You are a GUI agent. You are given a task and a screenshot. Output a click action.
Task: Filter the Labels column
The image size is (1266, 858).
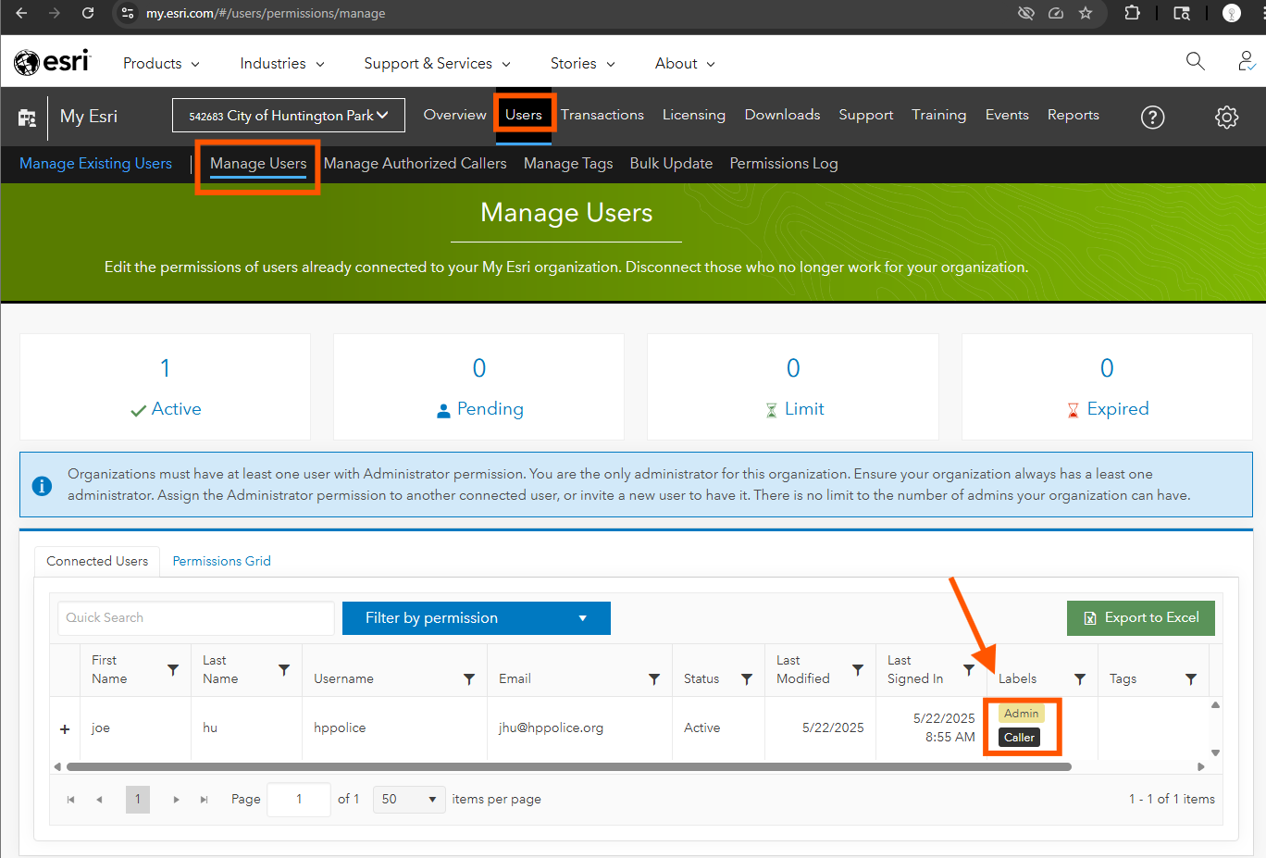(1080, 678)
